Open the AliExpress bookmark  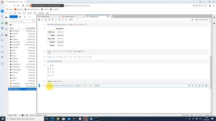[19, 9]
